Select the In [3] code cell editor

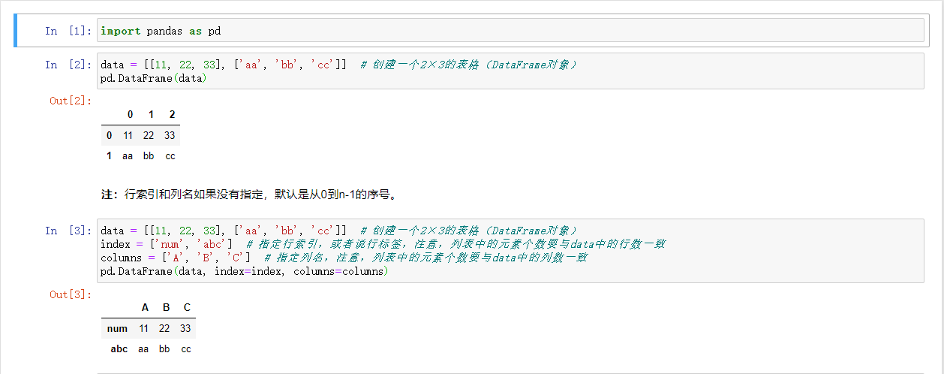pos(510,251)
